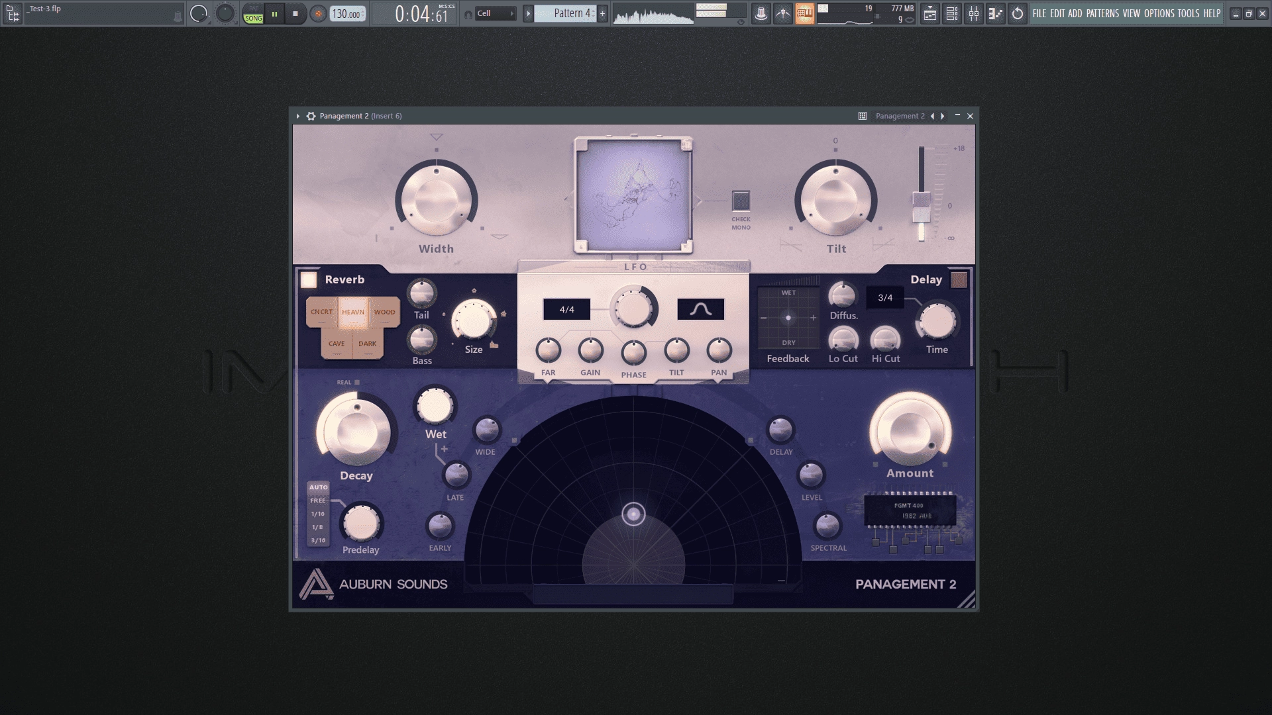Select the Pattern 4 selector

(x=565, y=13)
